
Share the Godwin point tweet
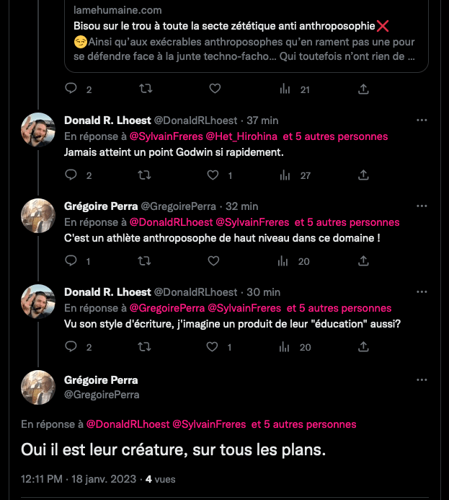click(x=364, y=175)
